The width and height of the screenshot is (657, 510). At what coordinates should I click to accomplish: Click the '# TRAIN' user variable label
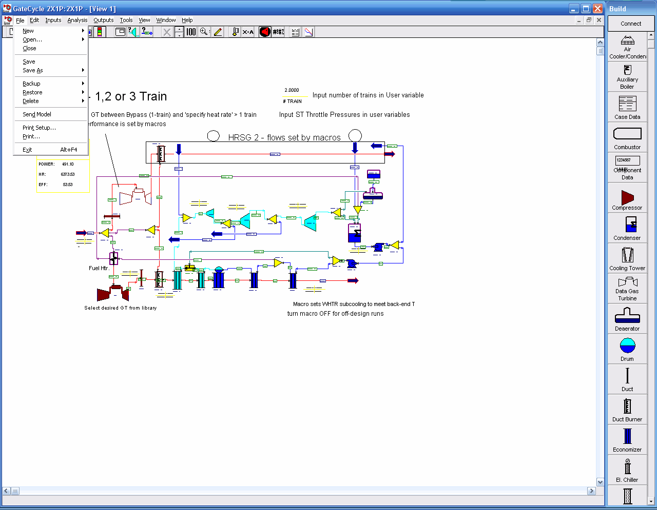click(x=293, y=101)
